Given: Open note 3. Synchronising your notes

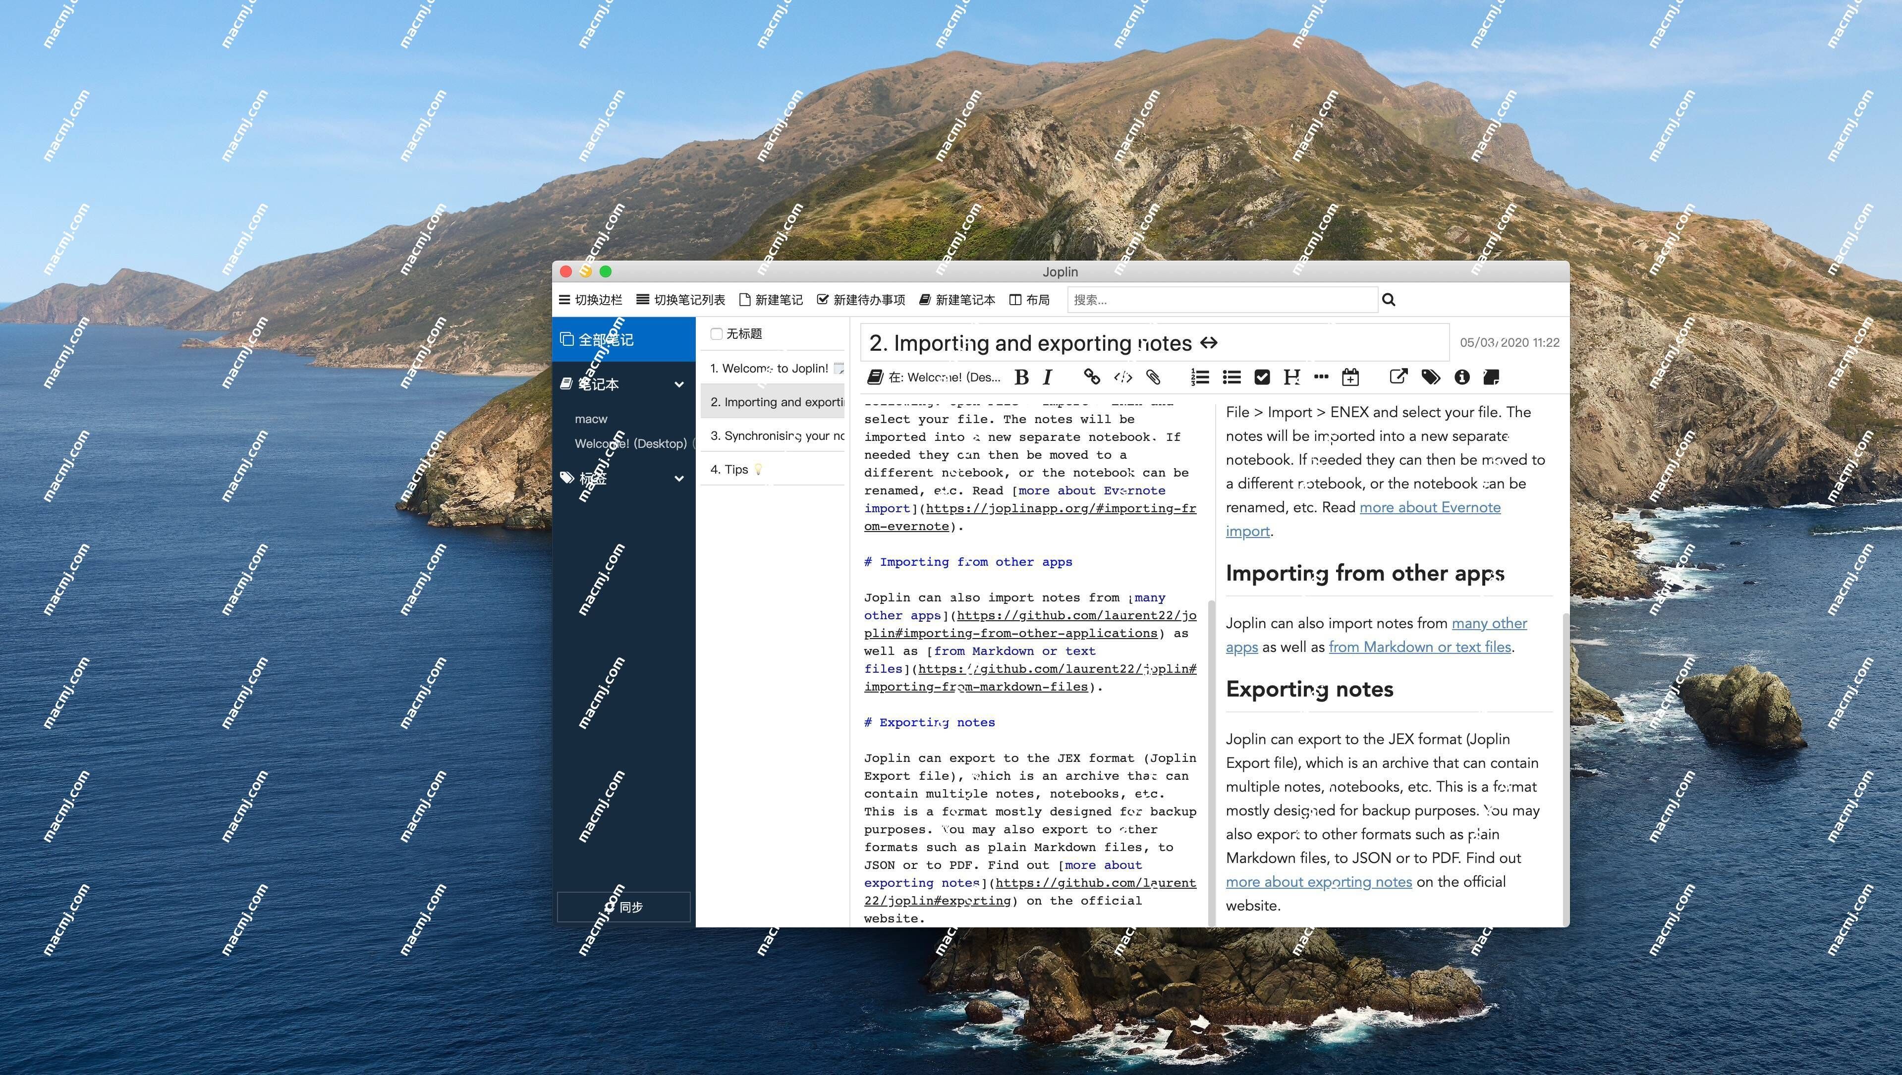Looking at the screenshot, I should click(772, 435).
